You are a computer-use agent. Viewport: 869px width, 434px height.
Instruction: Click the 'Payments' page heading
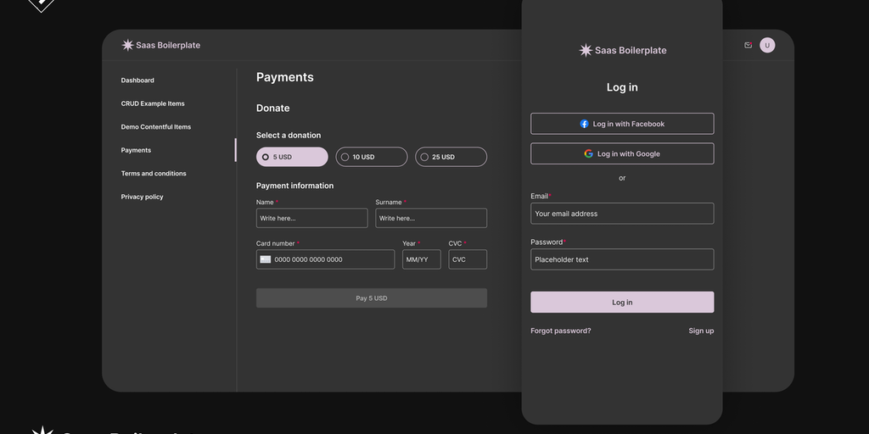click(x=285, y=77)
